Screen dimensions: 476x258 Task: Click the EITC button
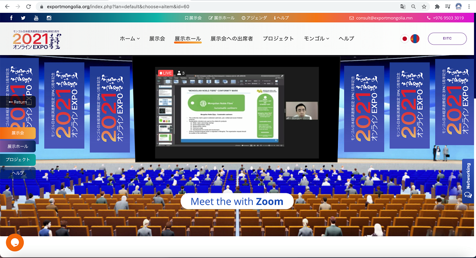pos(447,38)
